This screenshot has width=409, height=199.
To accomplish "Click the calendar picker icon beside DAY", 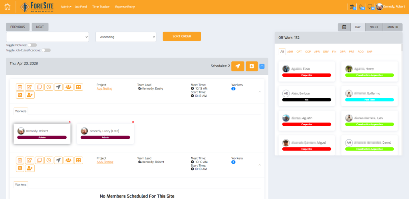I will coord(344,27).
